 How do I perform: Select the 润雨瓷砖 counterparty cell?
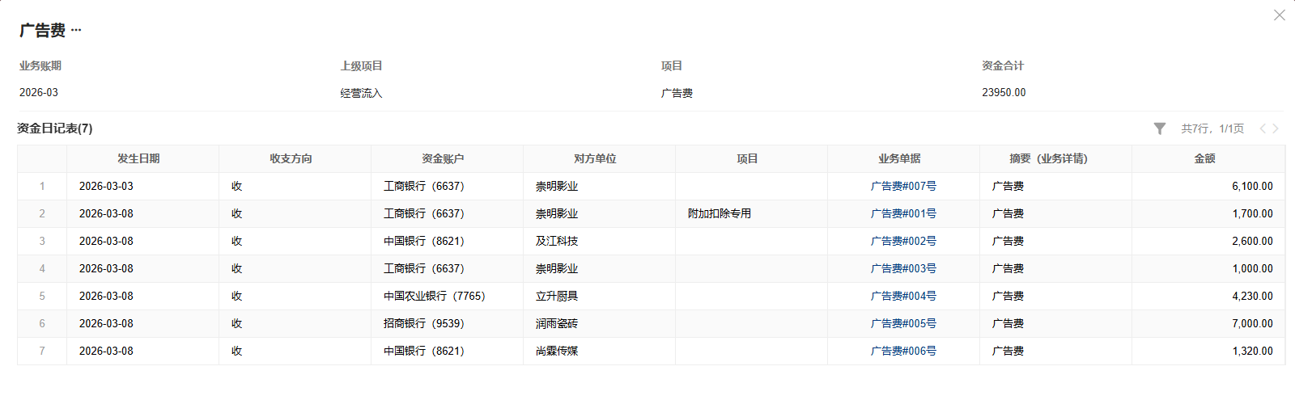(599, 323)
